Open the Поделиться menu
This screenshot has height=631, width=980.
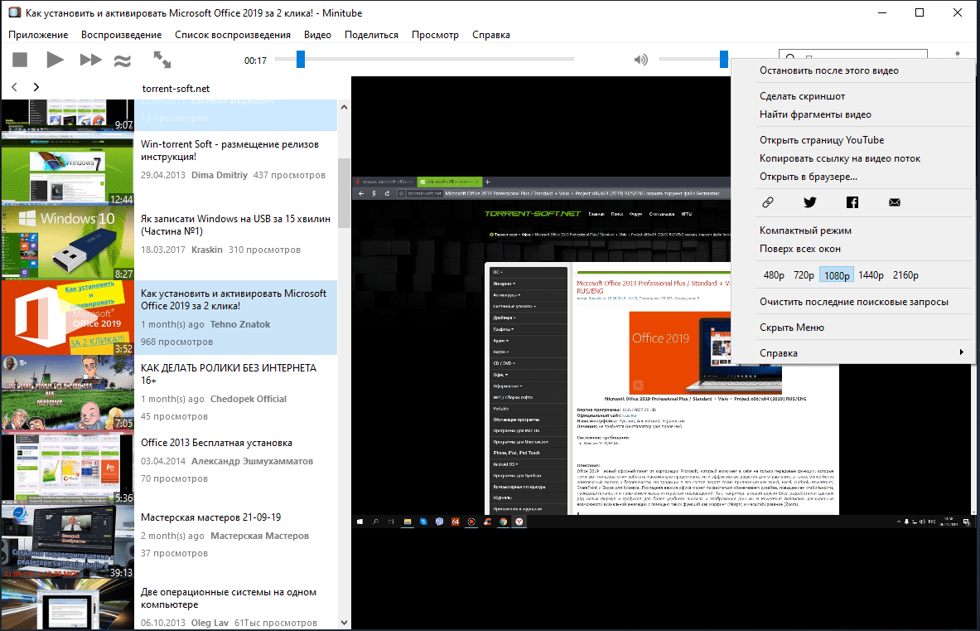(371, 35)
